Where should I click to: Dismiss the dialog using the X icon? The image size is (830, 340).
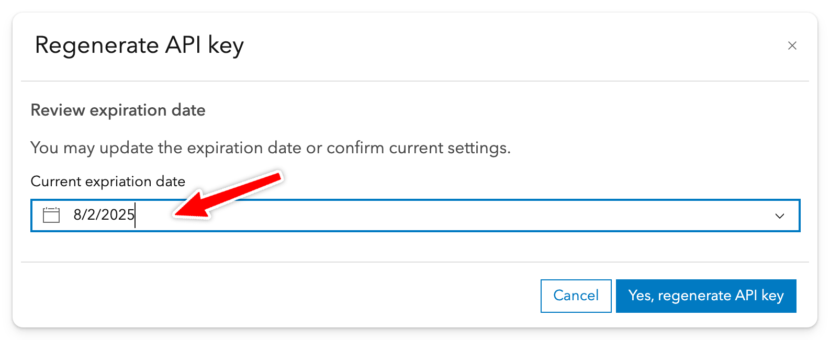point(792,46)
